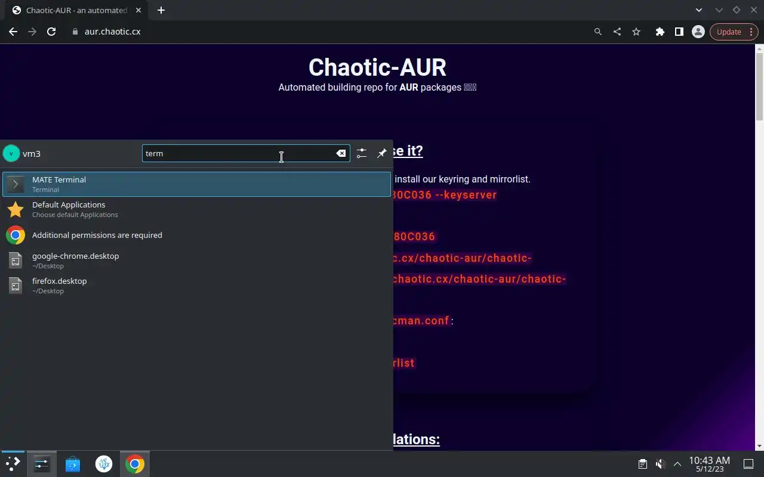Open Chrome tab search dropdown
764x477 pixels.
[x=699, y=10]
